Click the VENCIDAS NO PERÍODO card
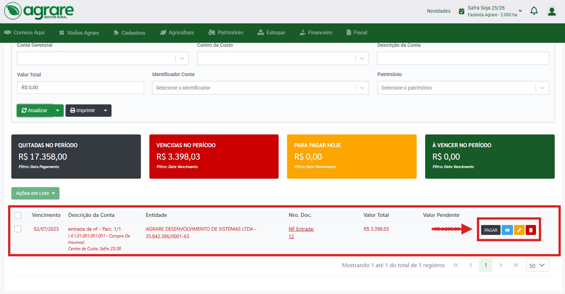 click(214, 156)
